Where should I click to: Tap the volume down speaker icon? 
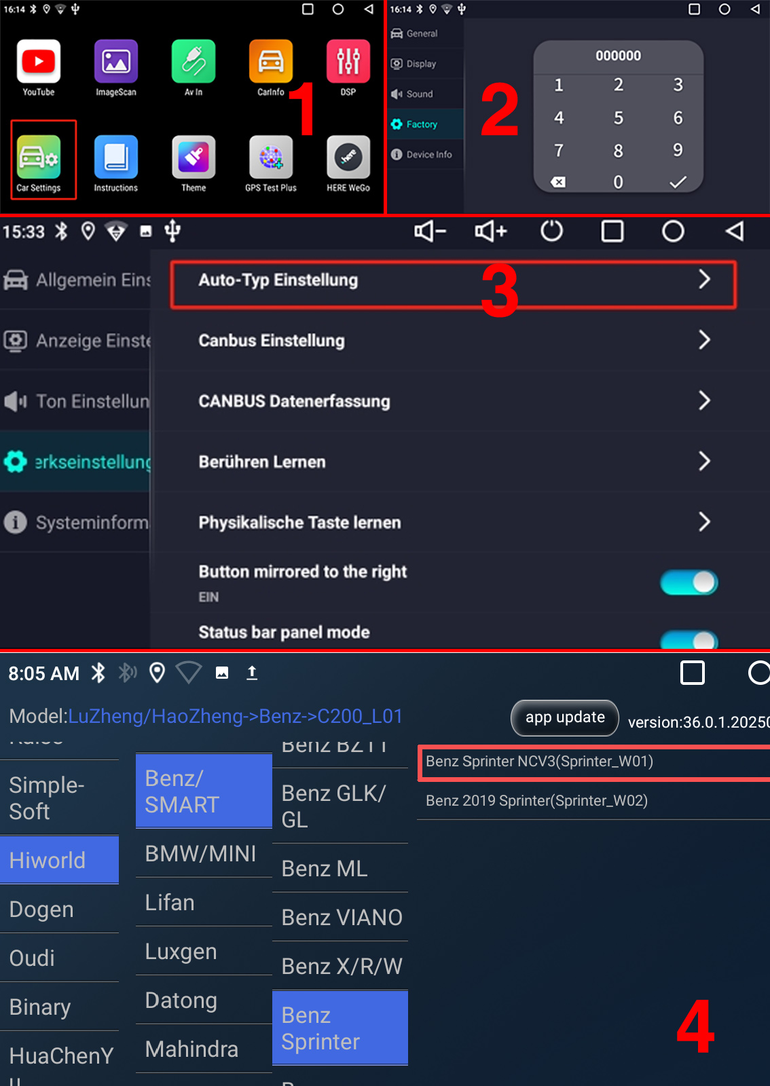coord(430,231)
